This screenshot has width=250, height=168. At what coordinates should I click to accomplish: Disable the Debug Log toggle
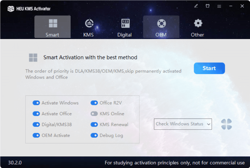coord(94,135)
